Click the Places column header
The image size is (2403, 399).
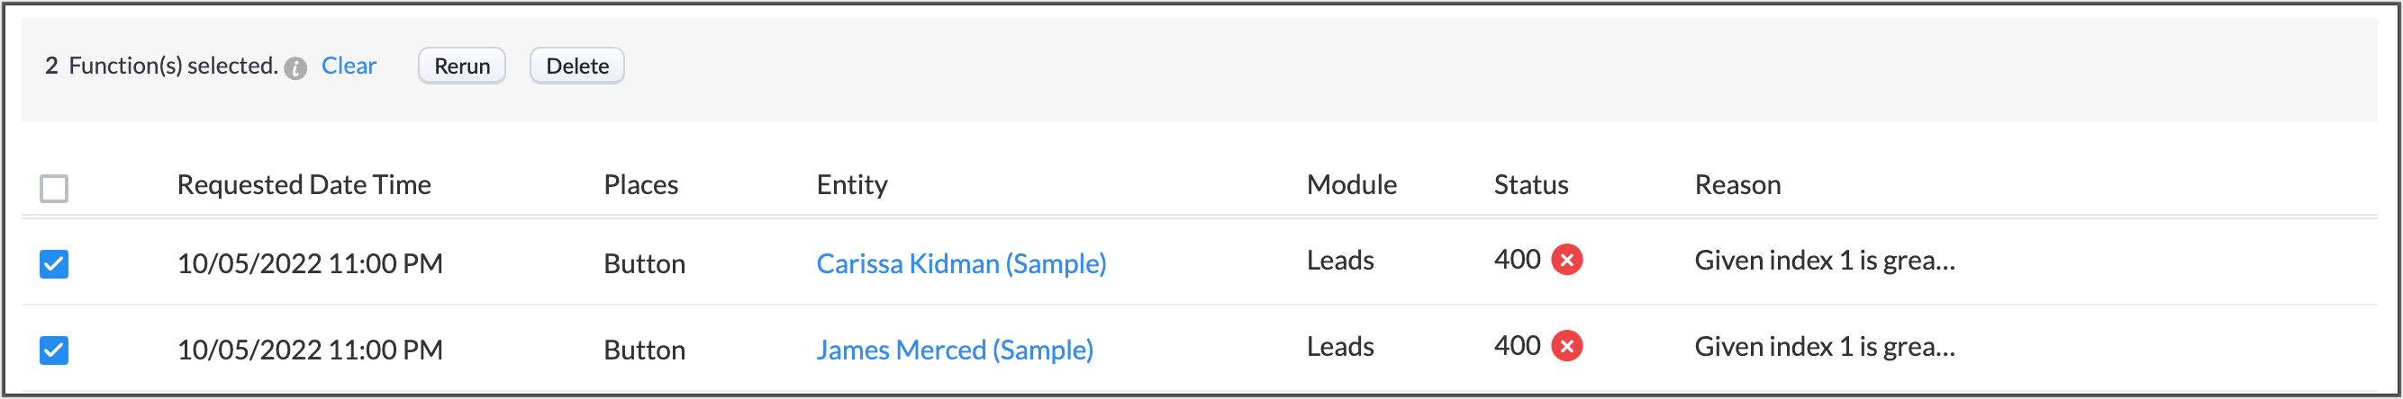641,185
